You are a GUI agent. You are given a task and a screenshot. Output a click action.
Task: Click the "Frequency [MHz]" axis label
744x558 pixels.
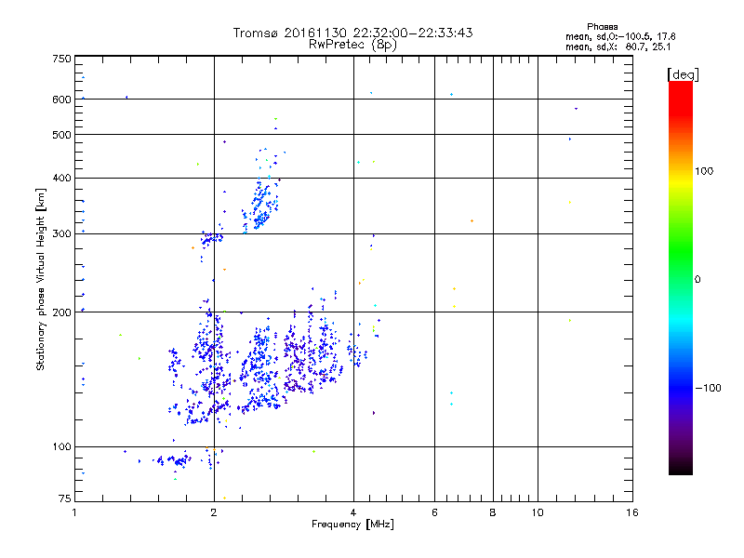click(x=352, y=525)
